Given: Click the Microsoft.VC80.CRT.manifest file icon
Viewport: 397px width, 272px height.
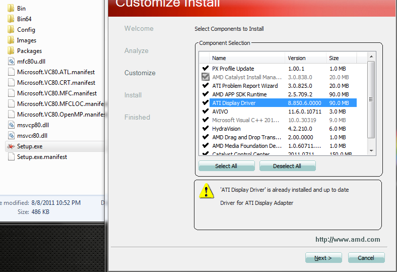Looking at the screenshot, I should (x=12, y=83).
